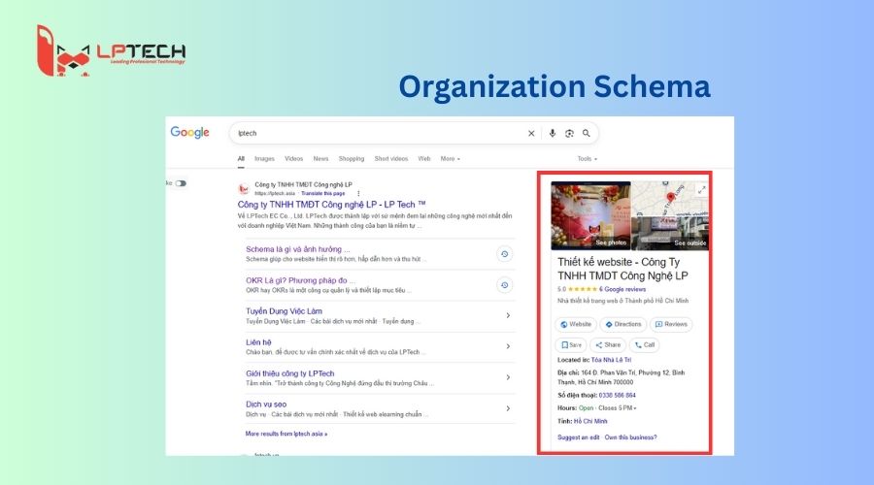The width and height of the screenshot is (874, 485).
Task: Click the Reviews button
Action: point(671,324)
